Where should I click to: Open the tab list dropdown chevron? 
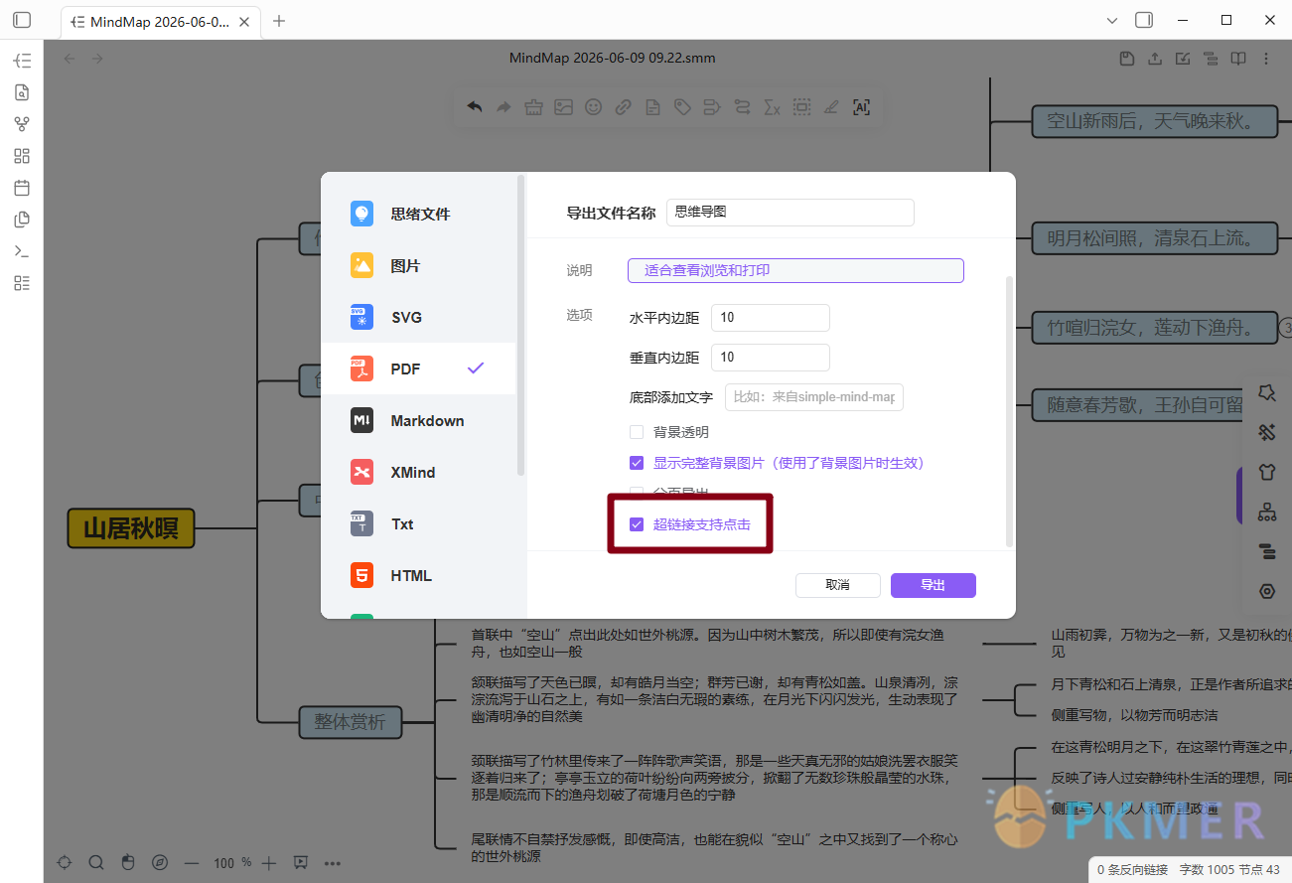[x=1112, y=20]
